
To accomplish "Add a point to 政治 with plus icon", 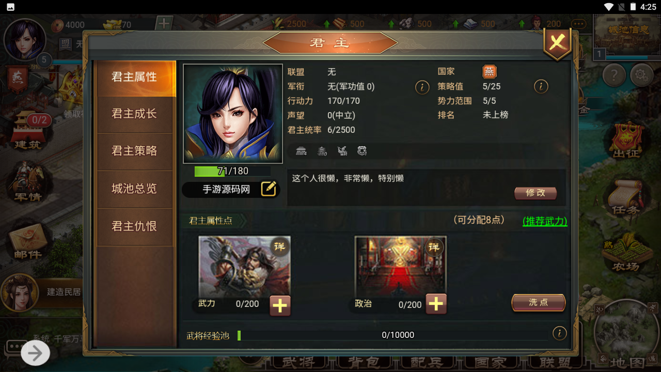I will point(436,304).
